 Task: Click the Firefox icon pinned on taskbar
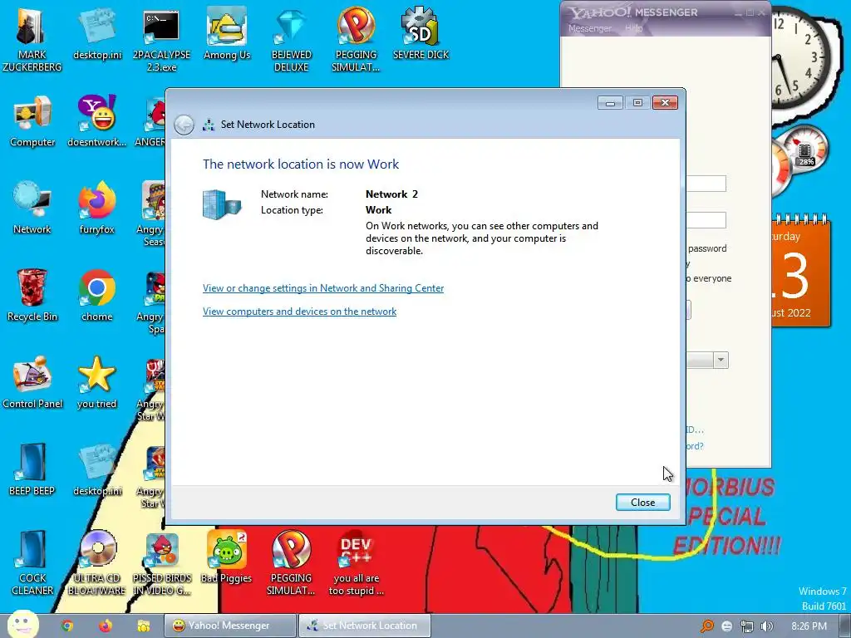(x=106, y=626)
